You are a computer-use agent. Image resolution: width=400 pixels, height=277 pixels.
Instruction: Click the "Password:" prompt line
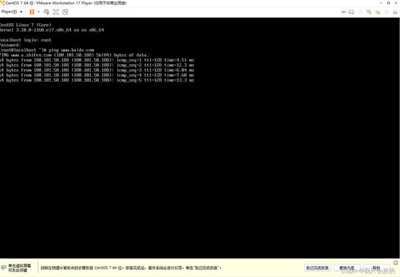(11, 45)
